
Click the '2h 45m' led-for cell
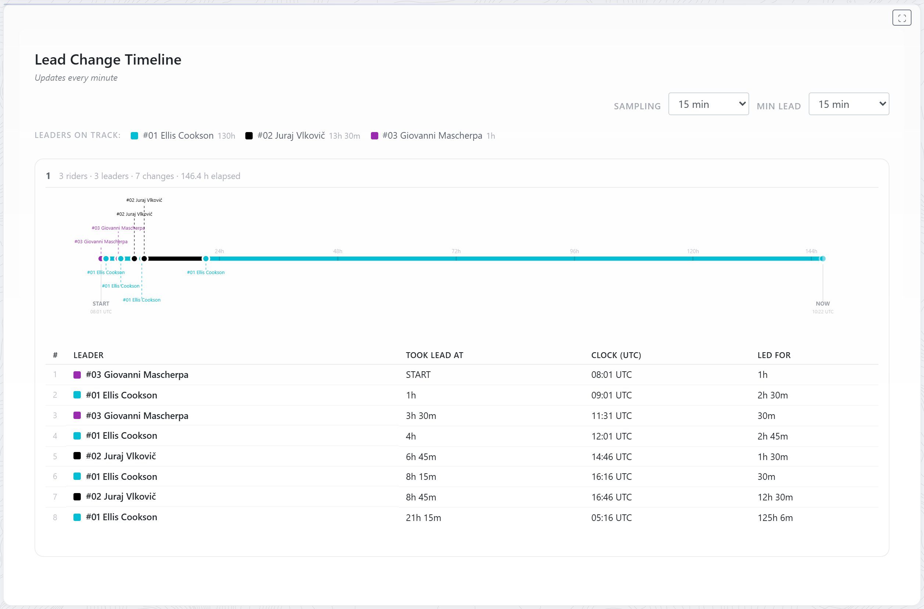click(x=773, y=437)
